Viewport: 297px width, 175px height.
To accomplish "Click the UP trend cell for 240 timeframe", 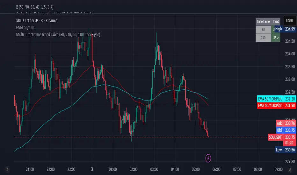I will (275, 38).
